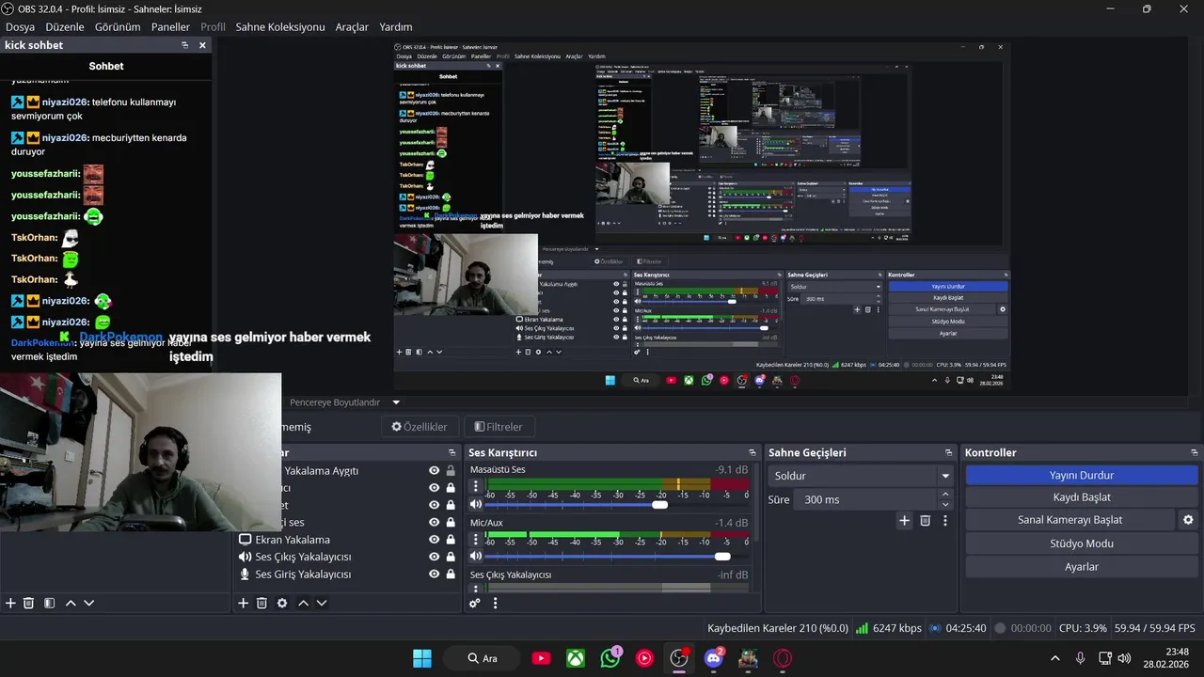Click the taskbar Ara search box
This screenshot has width=1204, height=677.
point(483,658)
